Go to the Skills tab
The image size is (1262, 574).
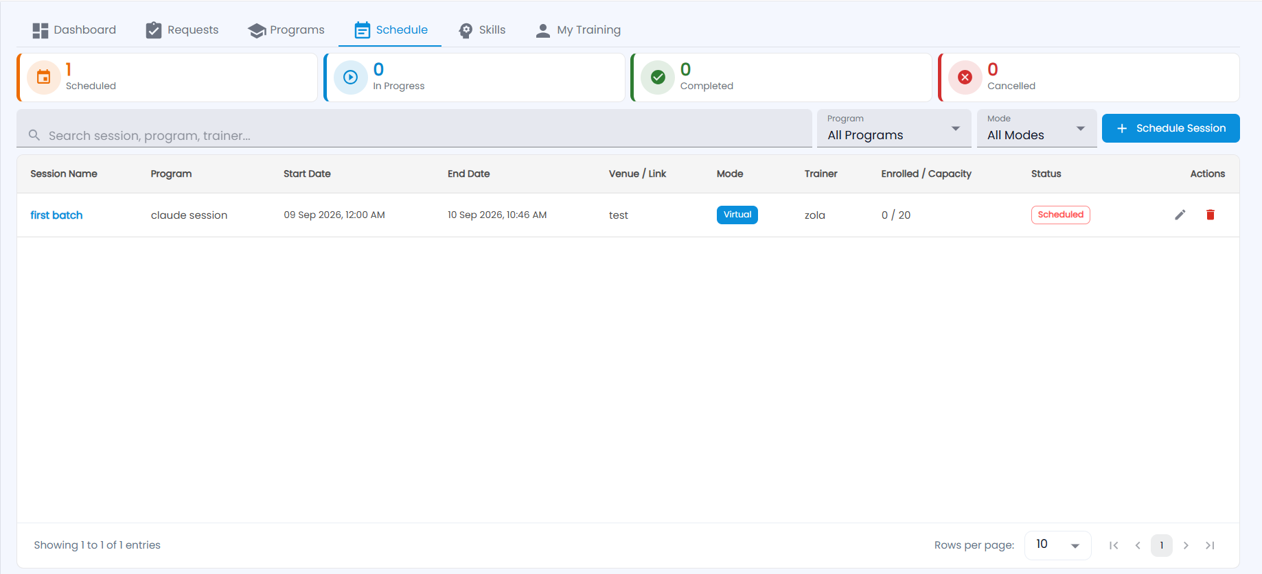coord(482,30)
